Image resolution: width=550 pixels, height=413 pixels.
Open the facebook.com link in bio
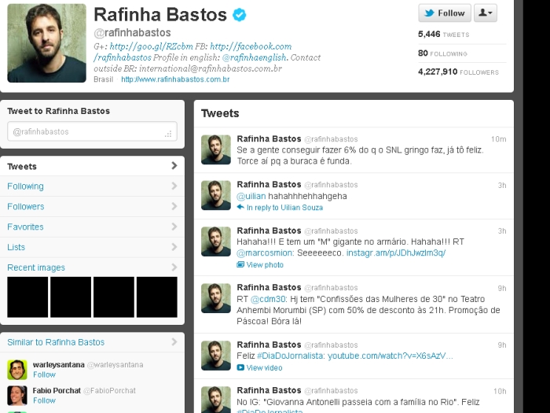pyautogui.click(x=251, y=46)
